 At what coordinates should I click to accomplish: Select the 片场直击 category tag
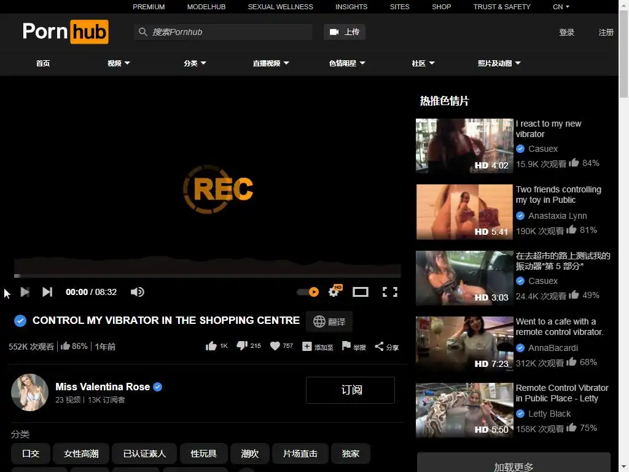click(300, 454)
